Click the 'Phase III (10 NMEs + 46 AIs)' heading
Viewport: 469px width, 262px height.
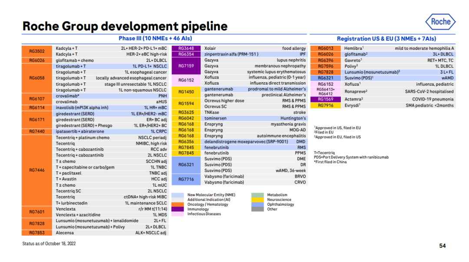pos(155,39)
